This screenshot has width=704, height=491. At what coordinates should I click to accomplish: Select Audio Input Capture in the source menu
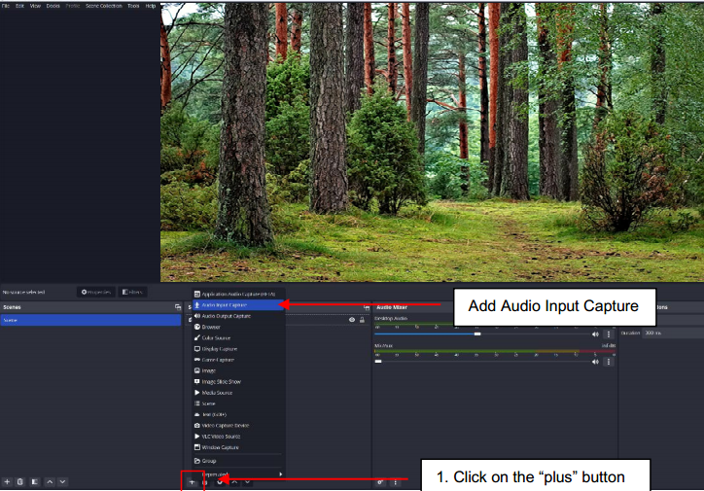pyautogui.click(x=238, y=304)
